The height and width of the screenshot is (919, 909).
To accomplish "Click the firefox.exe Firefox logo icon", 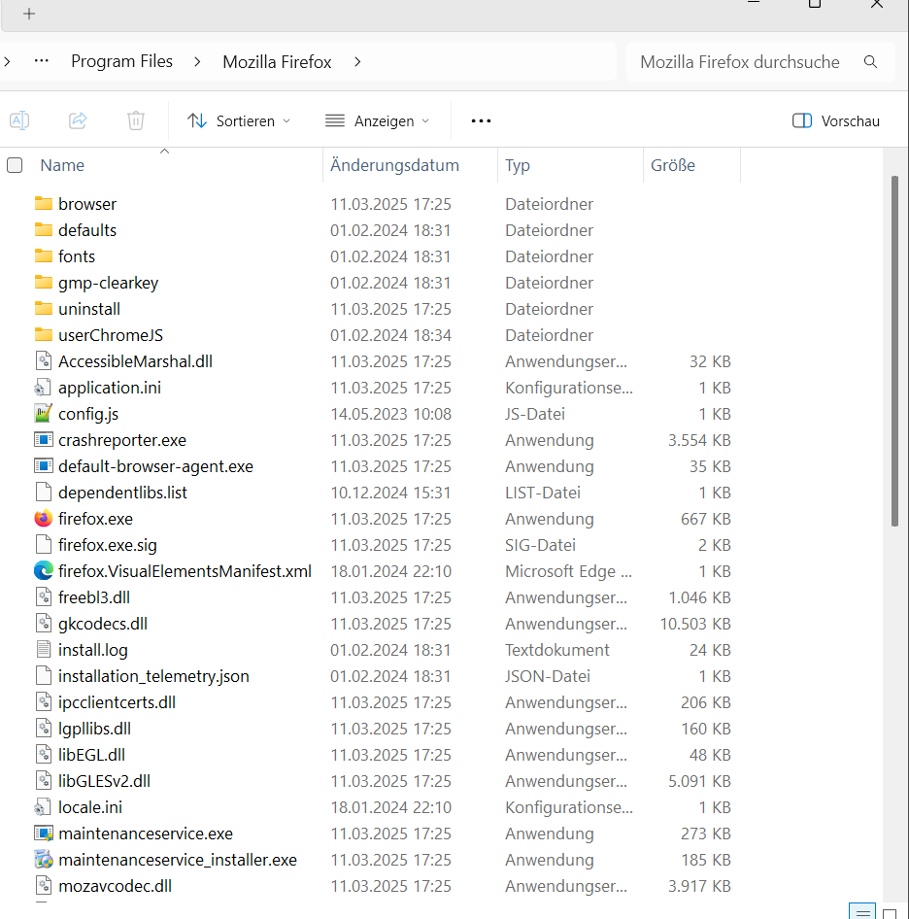I will pos(44,519).
